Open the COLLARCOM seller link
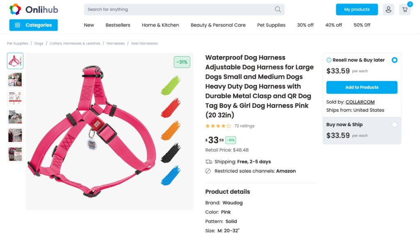Image resolution: width=420 pixels, height=236 pixels. 360,102
